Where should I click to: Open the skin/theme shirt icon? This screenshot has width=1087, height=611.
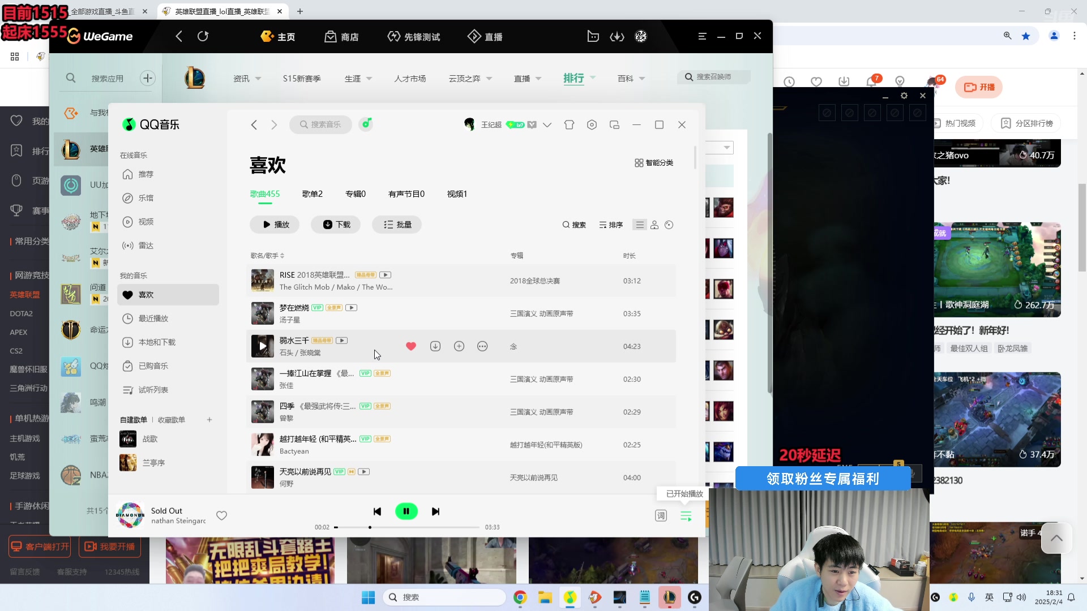(569, 124)
